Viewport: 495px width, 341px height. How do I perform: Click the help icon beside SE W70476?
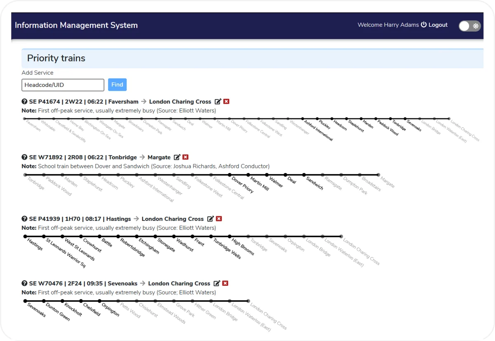pyautogui.click(x=24, y=284)
